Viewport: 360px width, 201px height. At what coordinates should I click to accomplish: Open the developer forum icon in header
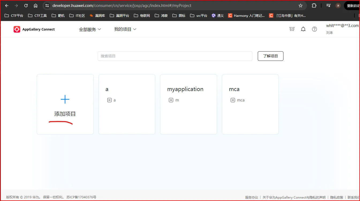pyautogui.click(x=292, y=29)
